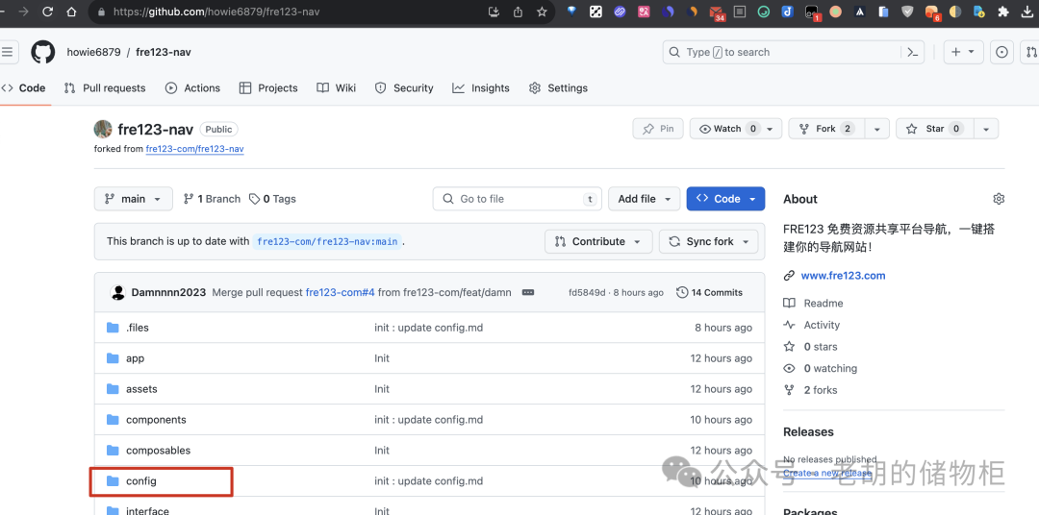Expand the Star lists arrow
Image resolution: width=1039 pixels, height=515 pixels.
tap(986, 129)
